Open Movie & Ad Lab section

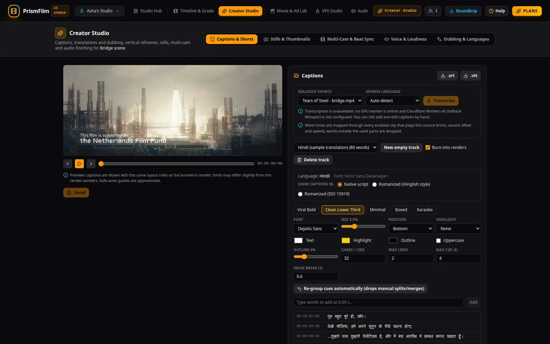click(x=288, y=11)
